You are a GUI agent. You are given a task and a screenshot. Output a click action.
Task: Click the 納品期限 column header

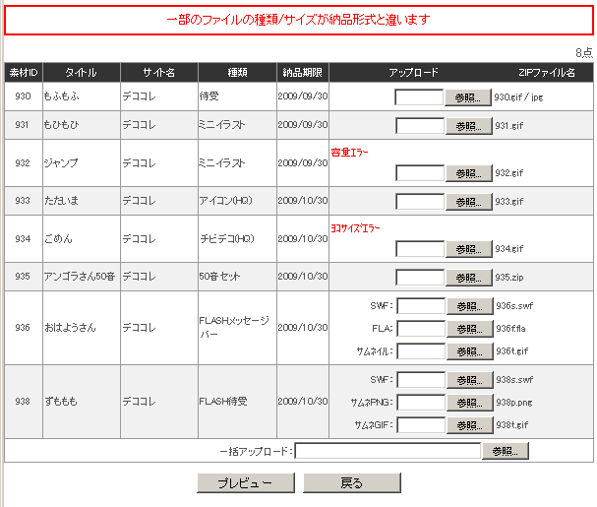coord(303,73)
